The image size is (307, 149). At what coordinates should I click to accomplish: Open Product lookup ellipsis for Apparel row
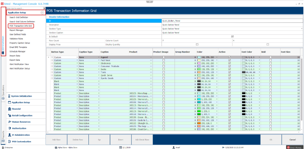coord(151,57)
